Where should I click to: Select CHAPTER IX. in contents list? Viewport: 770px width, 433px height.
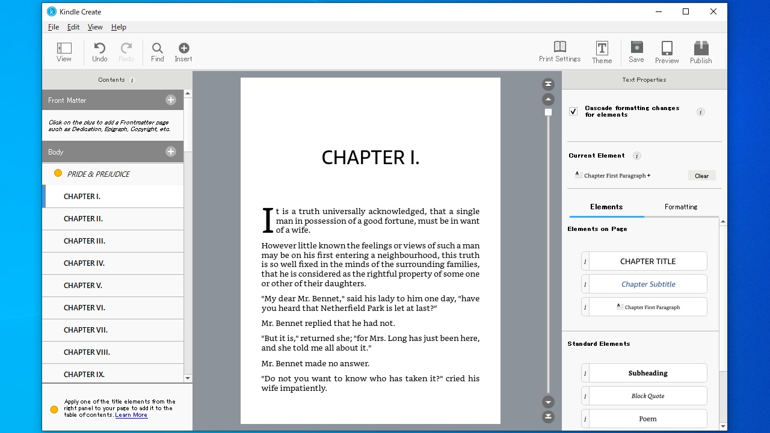pos(113,374)
